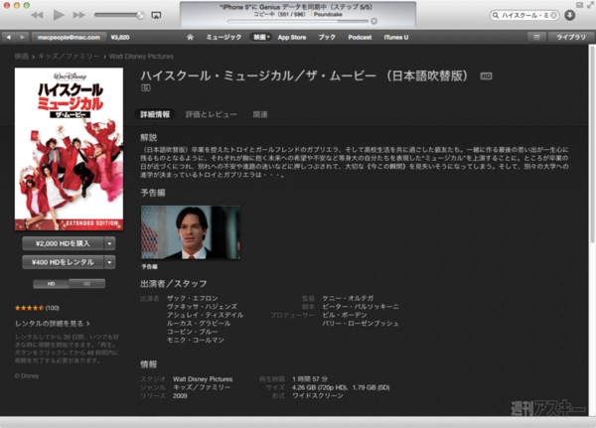Click the ライブラリ button
Screen dimensions: 596x428
571,37
